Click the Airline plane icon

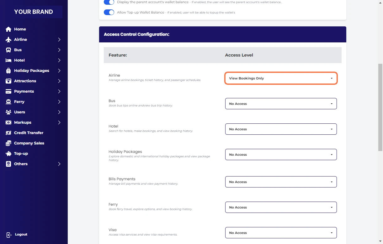tap(8, 40)
